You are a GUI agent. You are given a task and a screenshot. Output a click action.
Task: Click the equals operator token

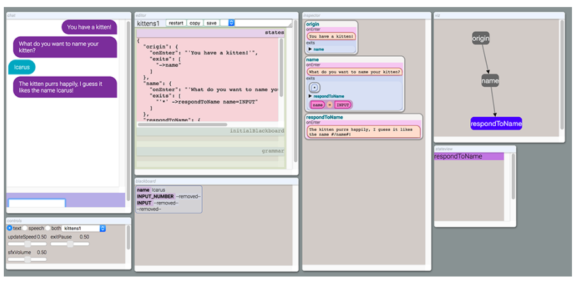point(330,105)
